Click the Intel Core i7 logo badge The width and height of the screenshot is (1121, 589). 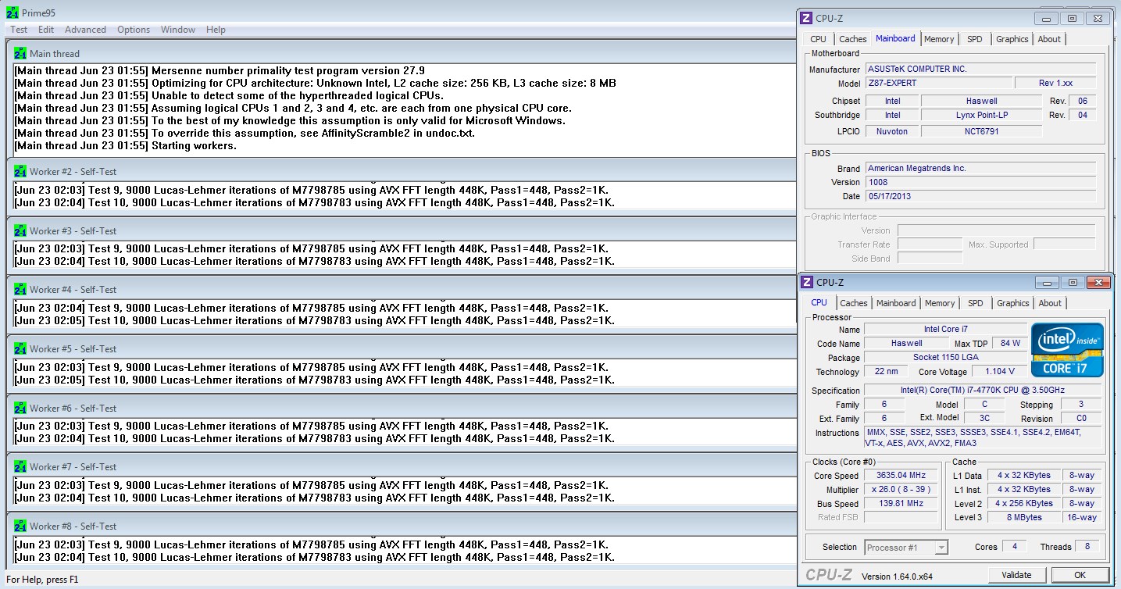[1067, 350]
